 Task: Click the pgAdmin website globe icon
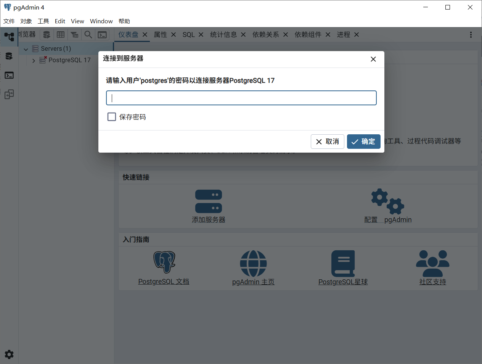(x=253, y=263)
